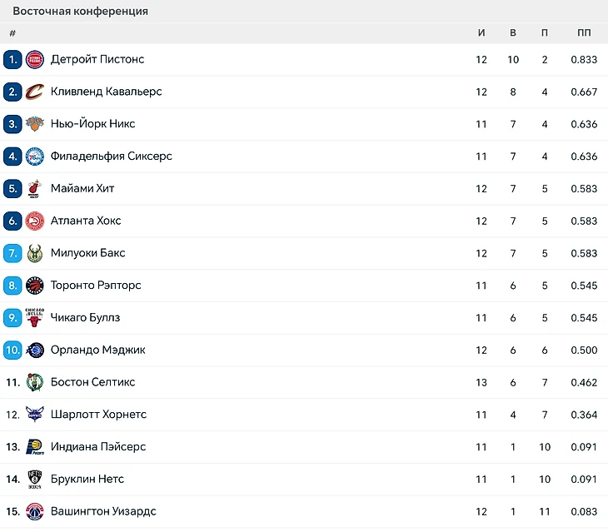Select Вашингтон Уизардс team name
The height and width of the screenshot is (532, 608).
click(x=103, y=511)
